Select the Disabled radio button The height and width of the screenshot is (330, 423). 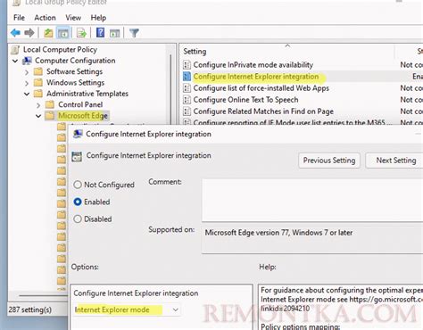(78, 219)
